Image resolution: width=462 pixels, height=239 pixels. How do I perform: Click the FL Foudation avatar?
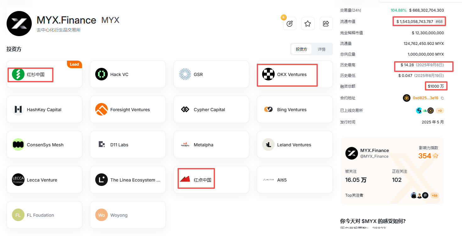coord(18,215)
